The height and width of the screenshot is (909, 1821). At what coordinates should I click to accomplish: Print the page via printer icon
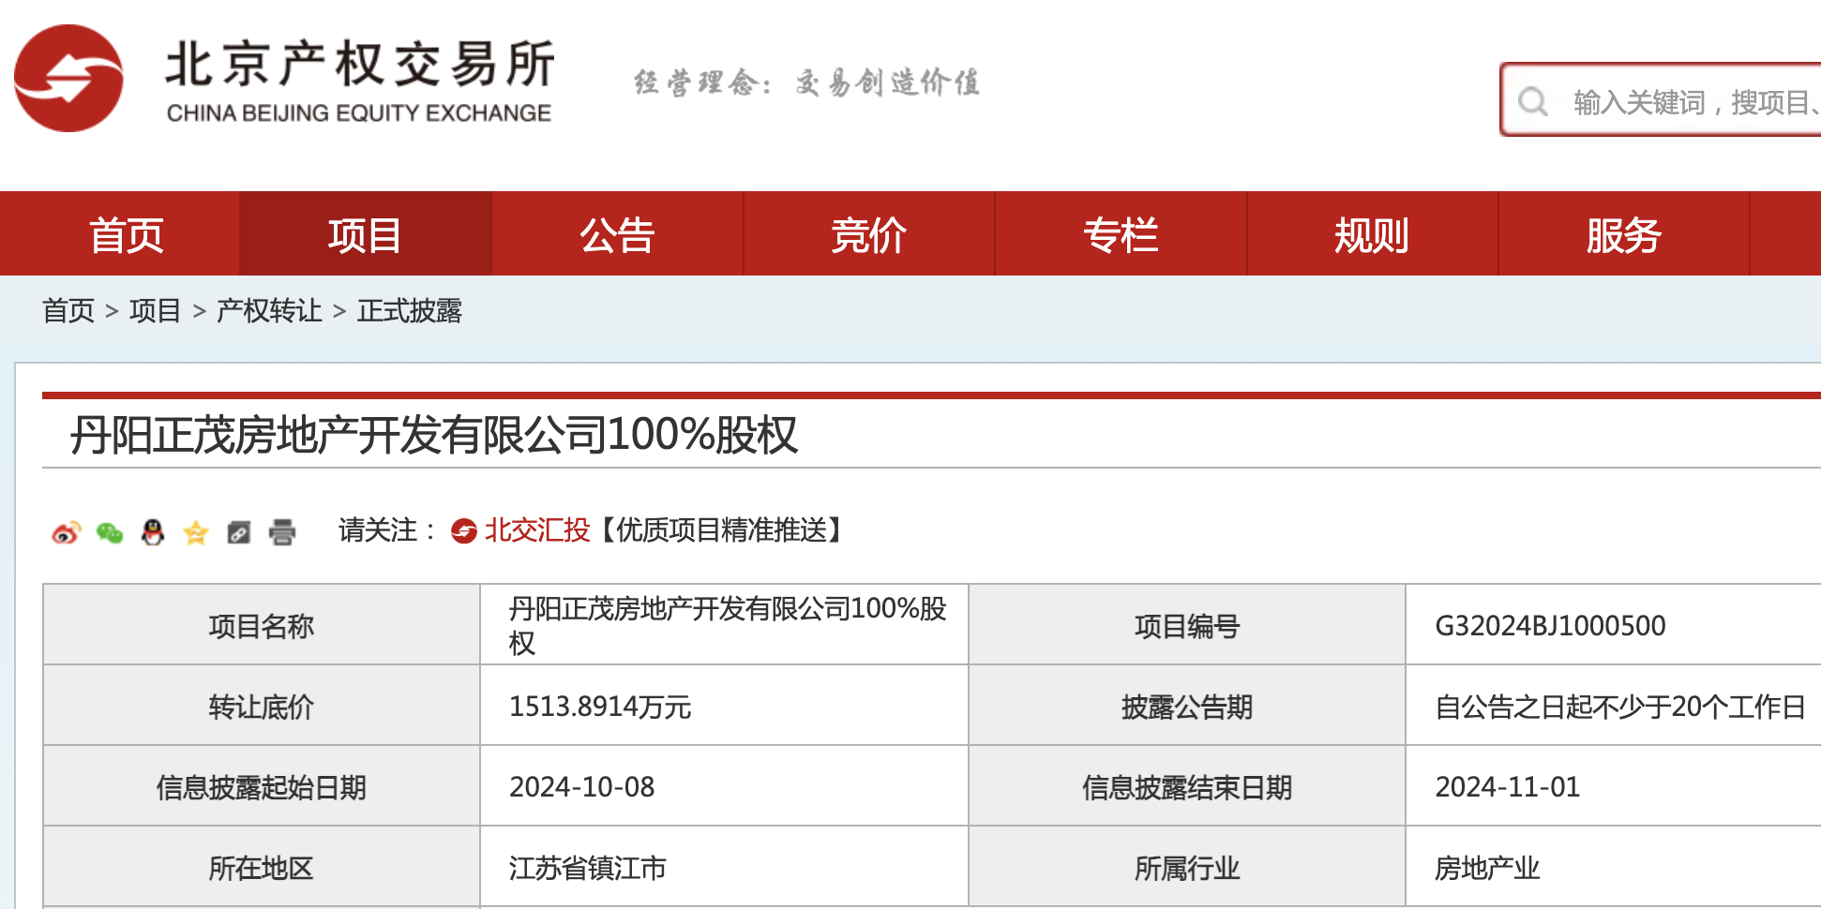281,532
